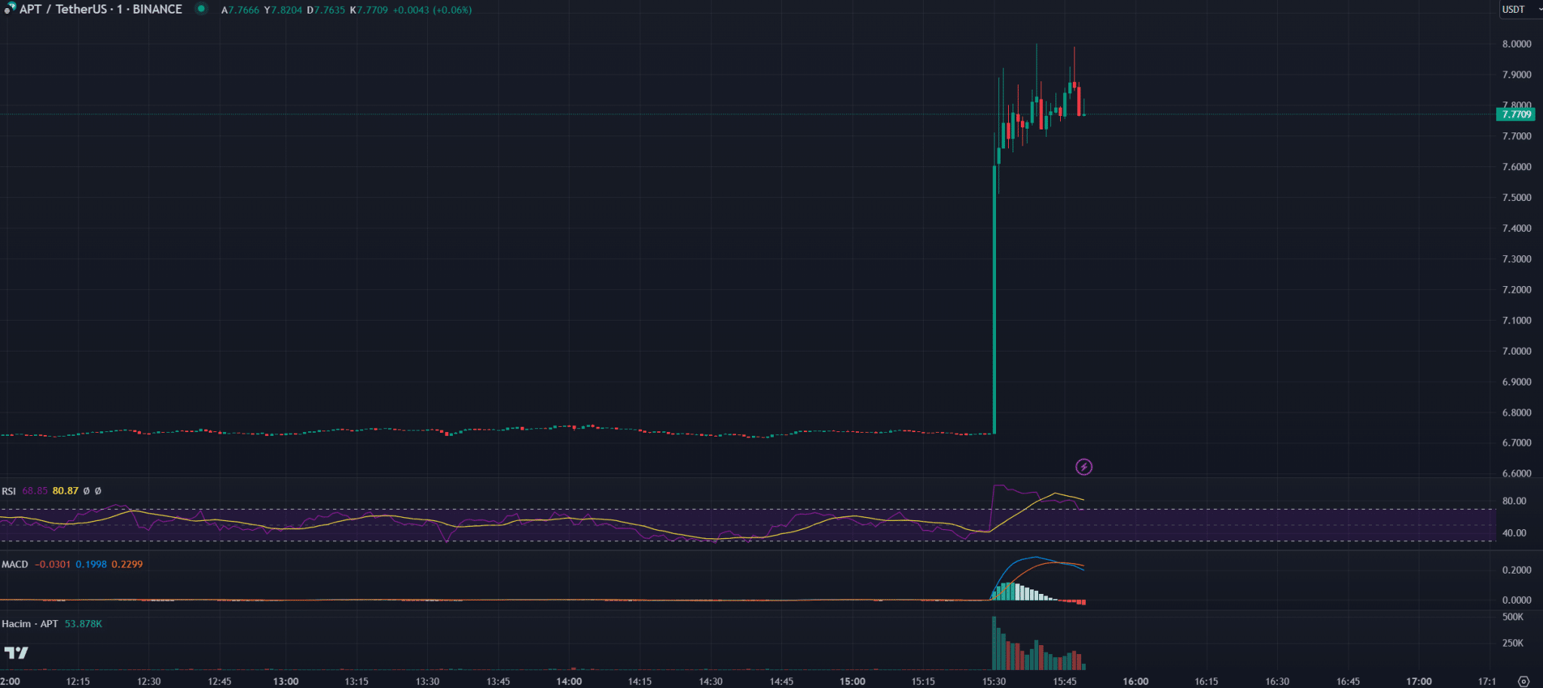1543x688 pixels.
Task: Click the MACD blue value 0.1998
Action: point(91,565)
